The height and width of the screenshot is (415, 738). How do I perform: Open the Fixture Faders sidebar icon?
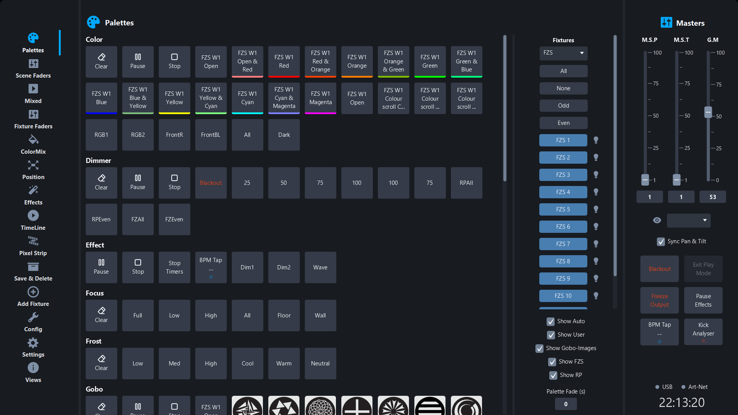pos(33,114)
